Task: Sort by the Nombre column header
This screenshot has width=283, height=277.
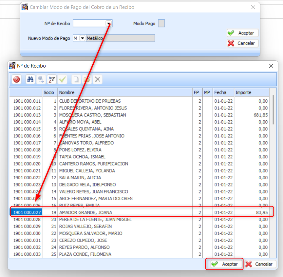Action: pyautogui.click(x=125, y=92)
